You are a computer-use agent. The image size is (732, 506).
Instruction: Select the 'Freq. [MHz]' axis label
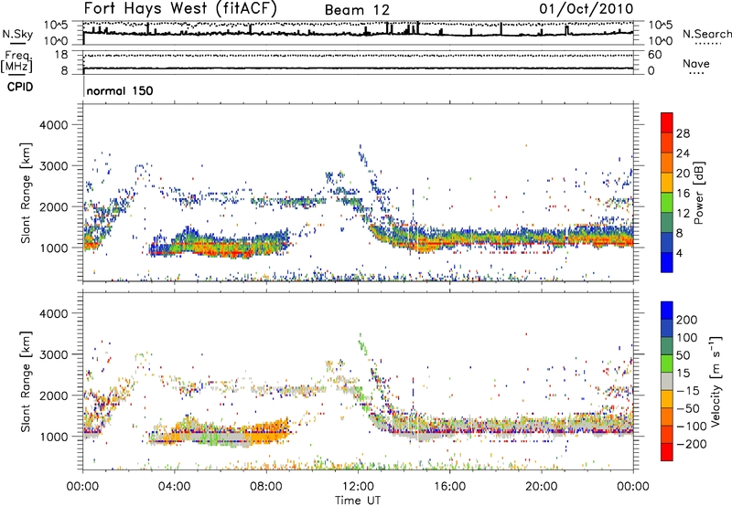[16, 62]
